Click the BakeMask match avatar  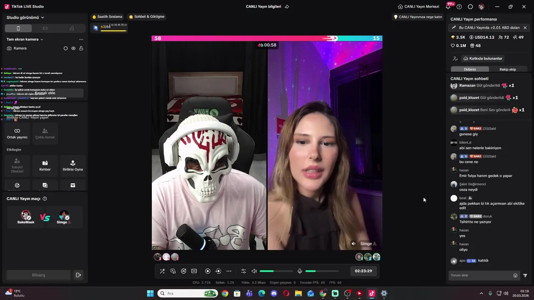point(26,215)
